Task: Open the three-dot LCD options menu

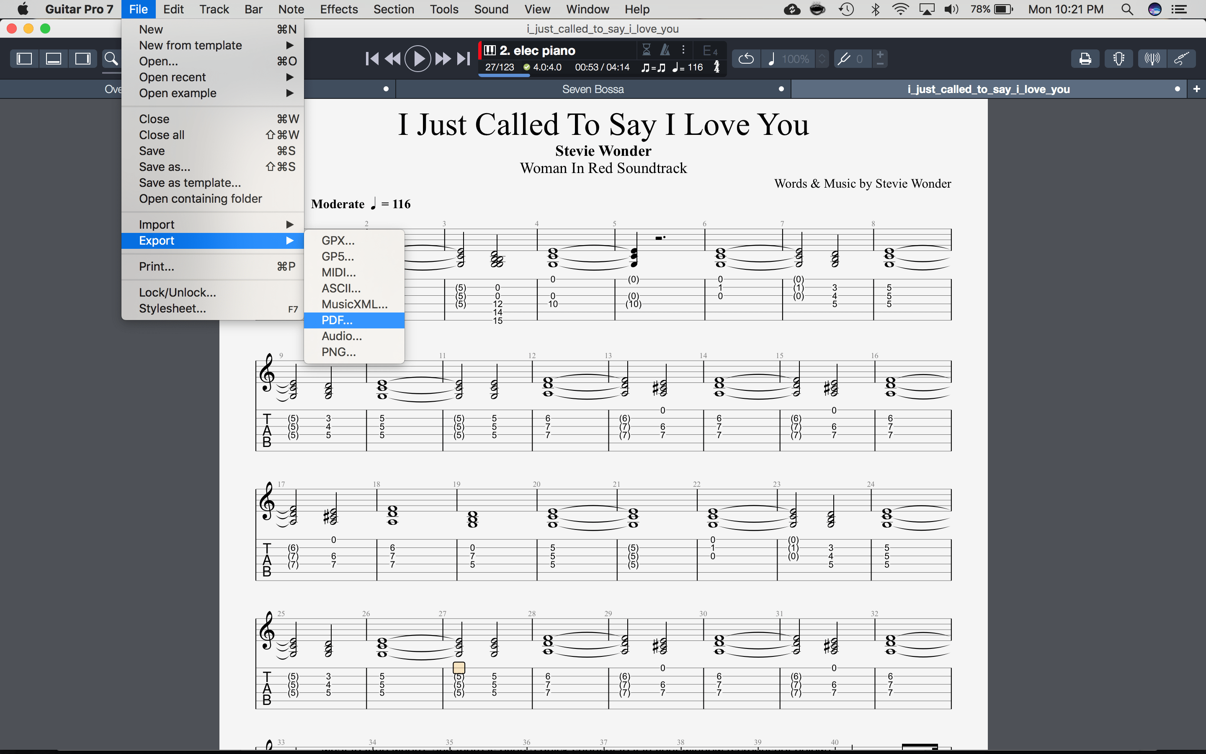Action: (x=683, y=49)
